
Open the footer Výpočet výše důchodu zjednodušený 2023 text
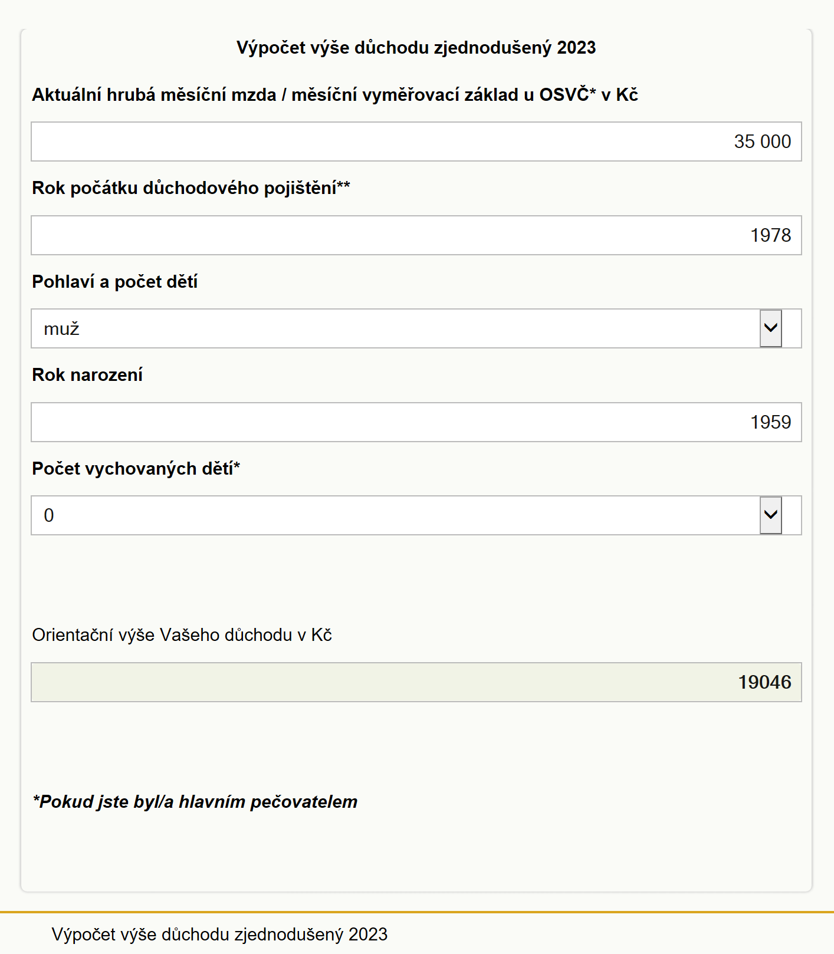pos(219,935)
